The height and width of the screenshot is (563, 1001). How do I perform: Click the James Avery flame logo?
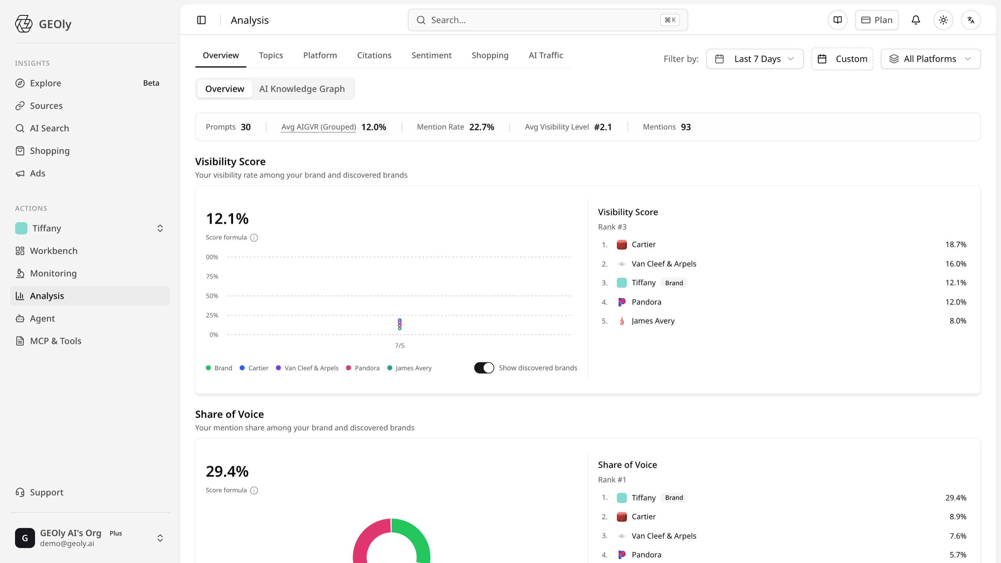(622, 321)
